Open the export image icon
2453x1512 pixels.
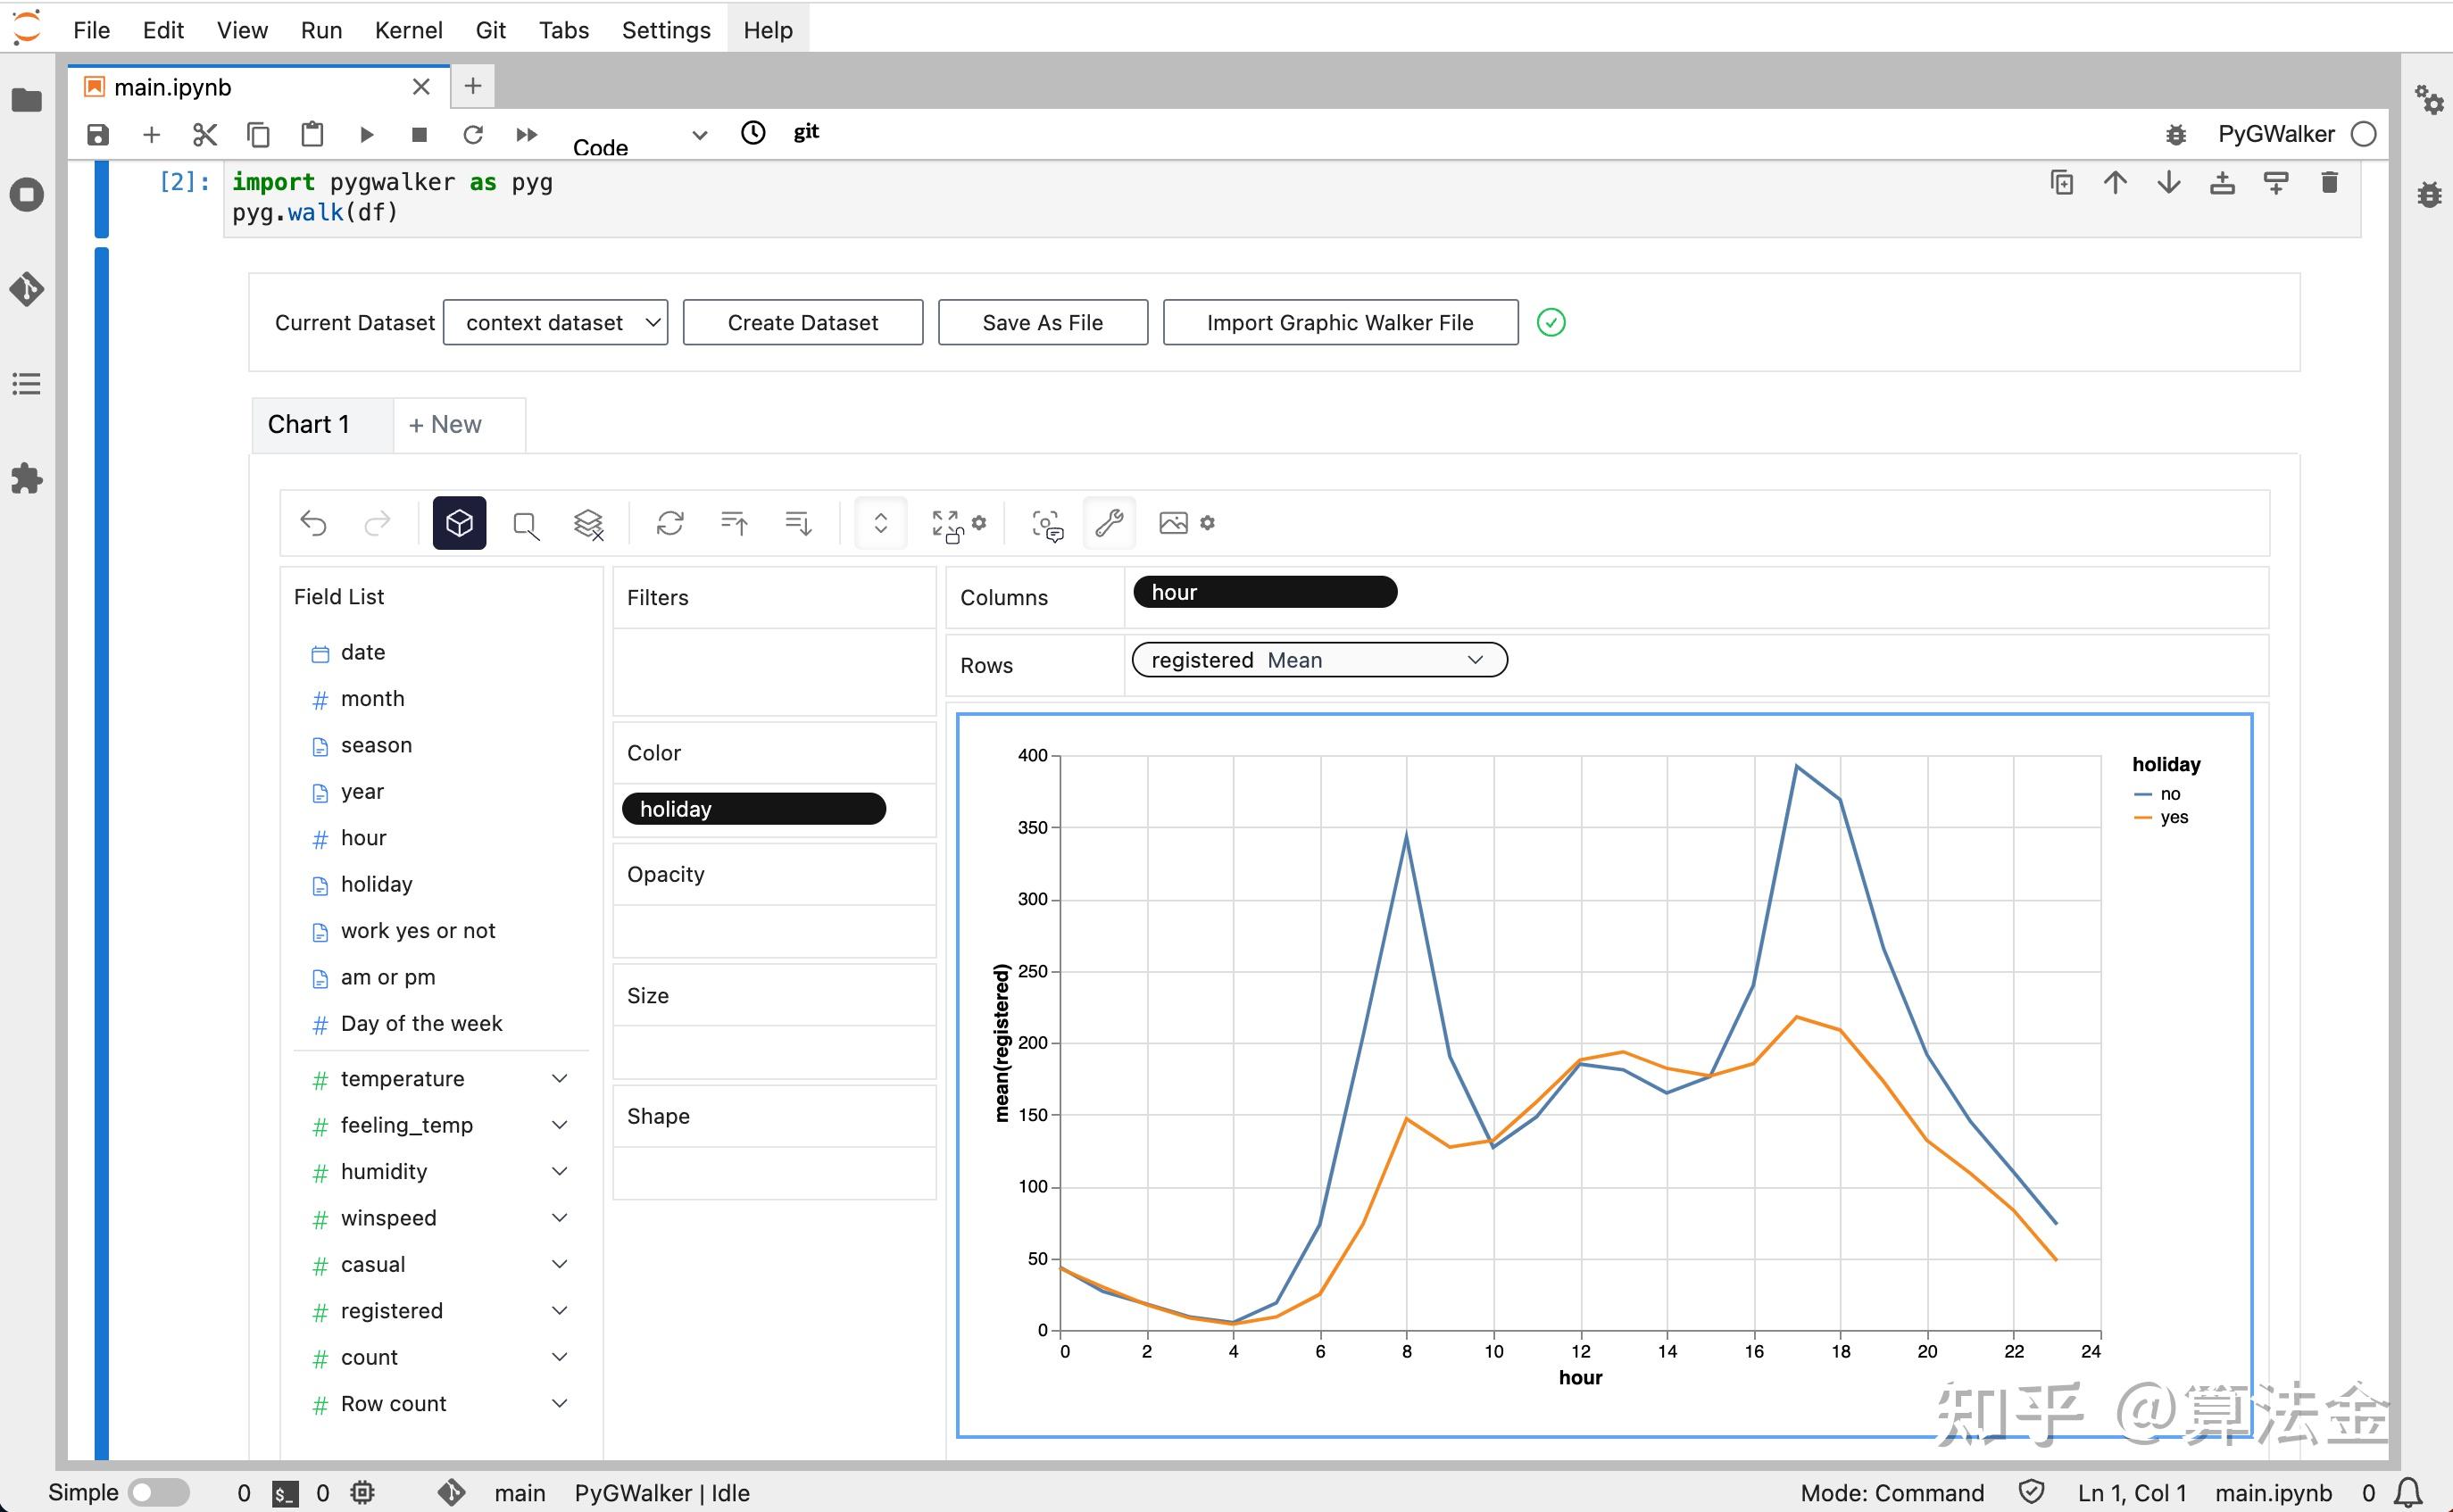(1173, 523)
